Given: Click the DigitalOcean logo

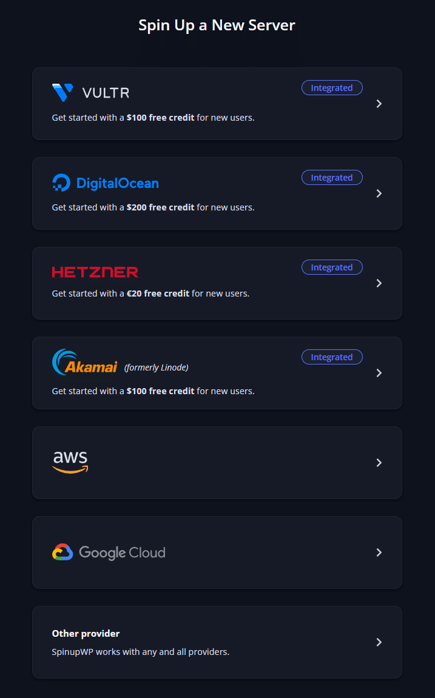Looking at the screenshot, I should [x=105, y=183].
